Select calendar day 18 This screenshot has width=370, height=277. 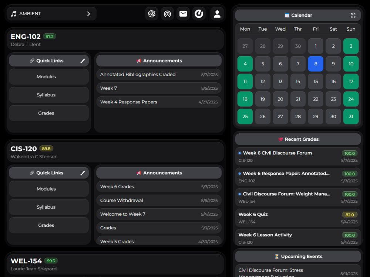tap(245, 99)
